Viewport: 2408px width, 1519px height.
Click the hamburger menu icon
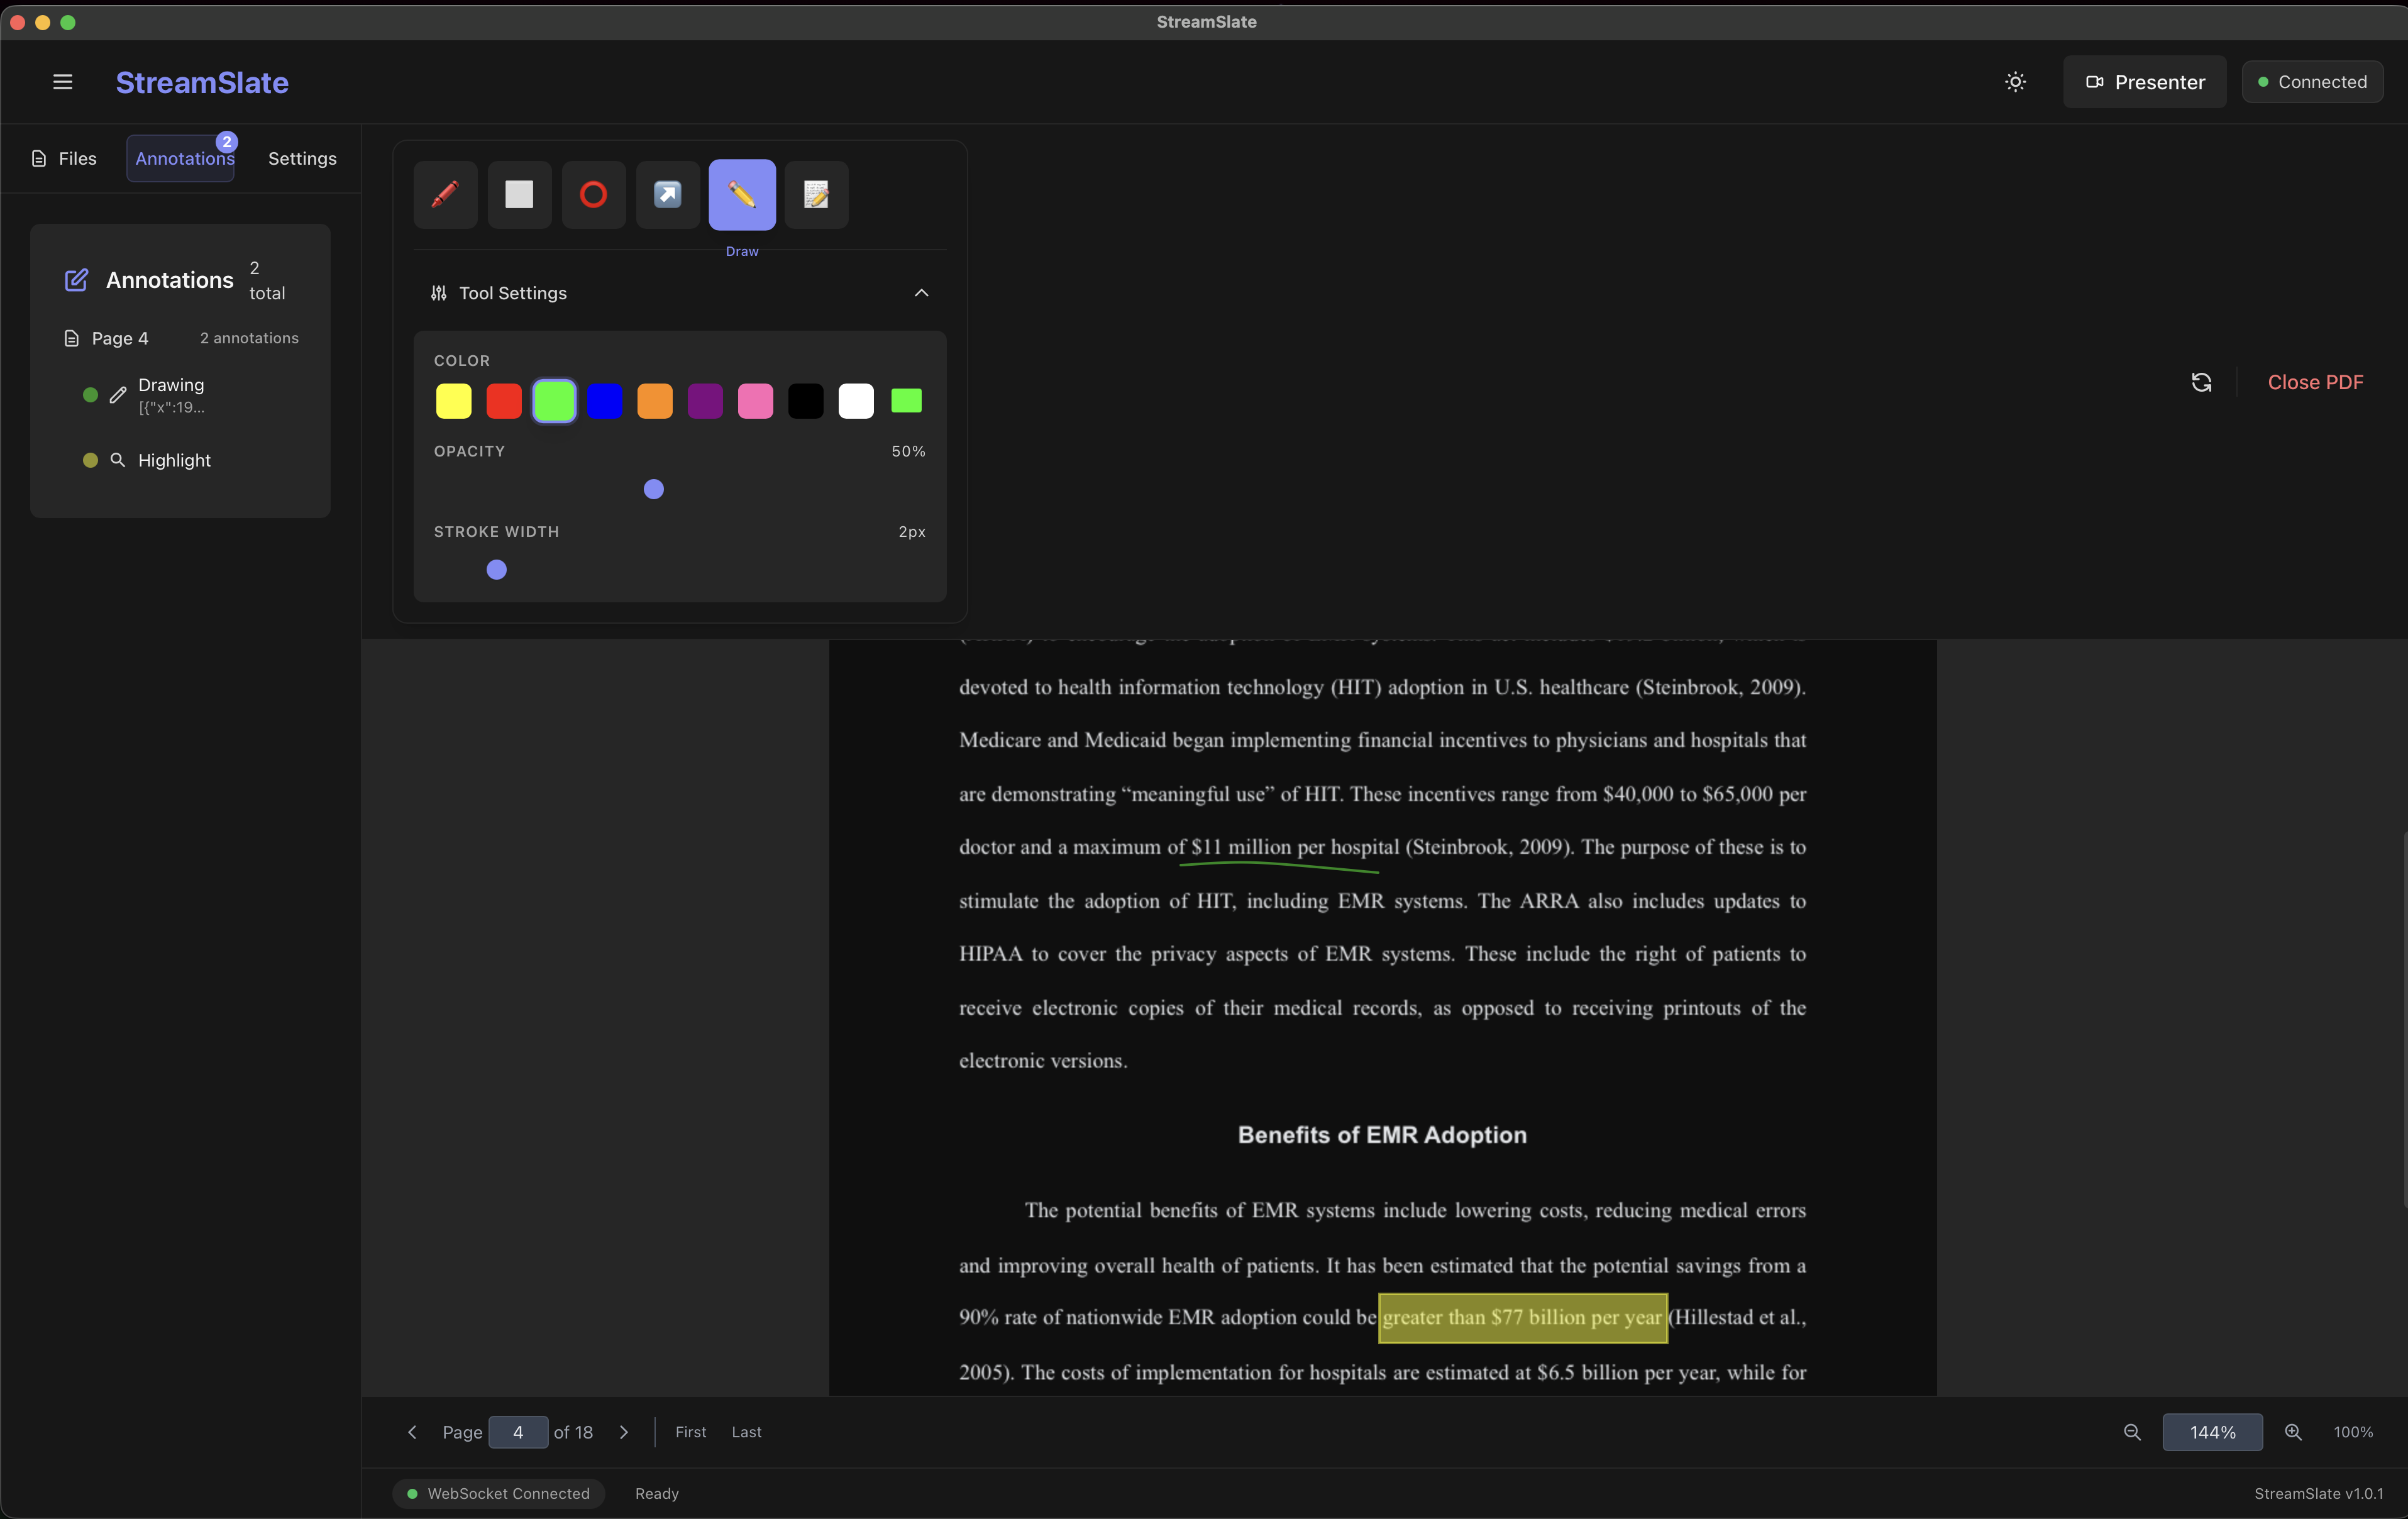(x=62, y=82)
